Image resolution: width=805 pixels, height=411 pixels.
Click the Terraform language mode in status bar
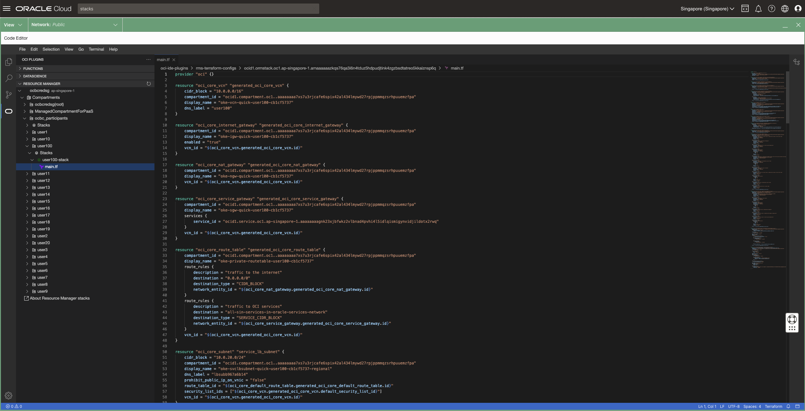(773, 406)
